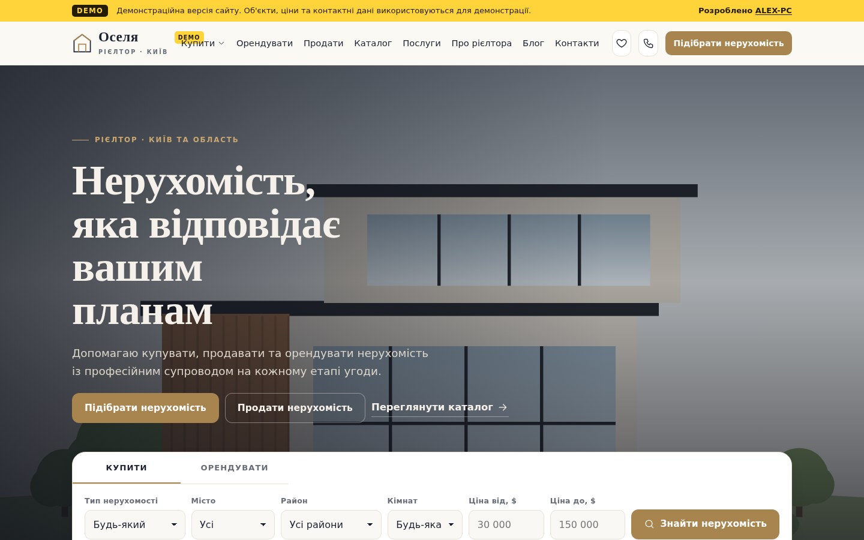Image resolution: width=864 pixels, height=540 pixels.
Task: Click the Знайти нерухомість search button
Action: (x=705, y=524)
